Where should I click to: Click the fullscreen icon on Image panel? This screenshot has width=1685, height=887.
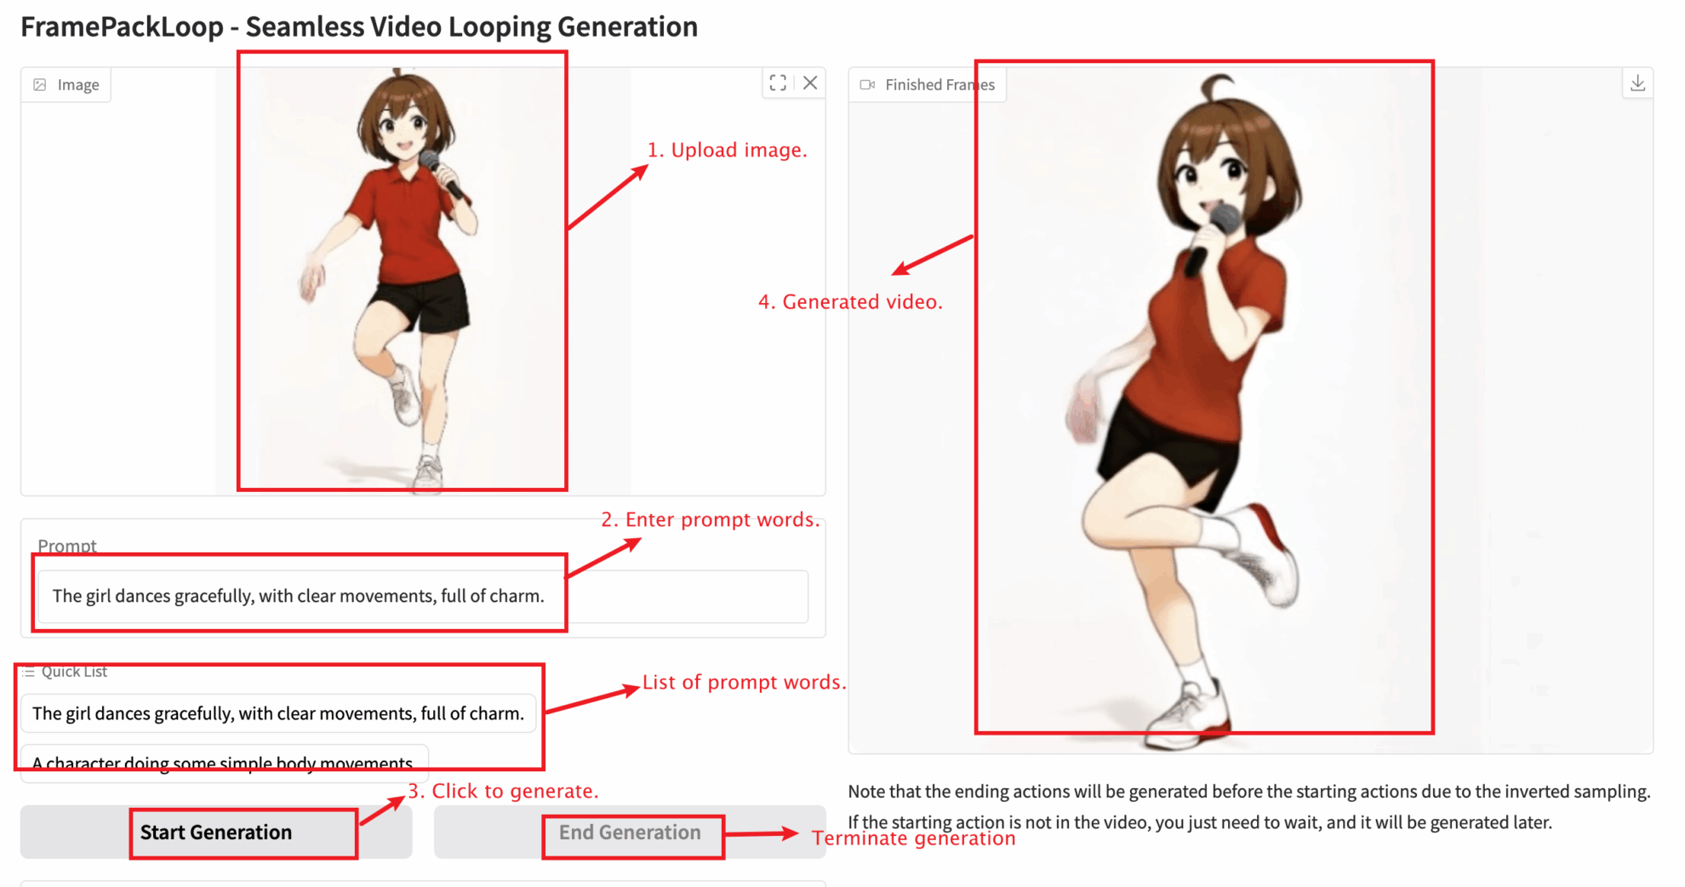click(x=777, y=83)
